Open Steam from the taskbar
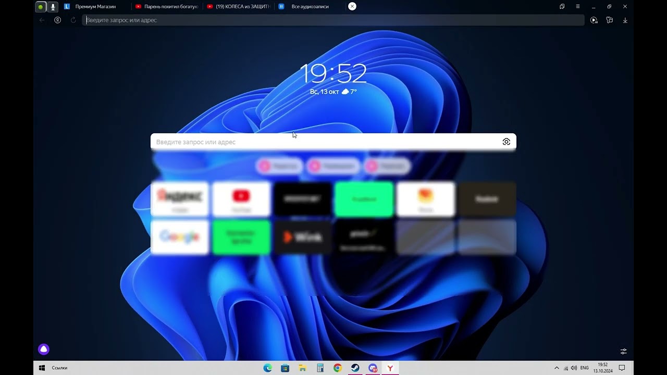 (x=355, y=368)
